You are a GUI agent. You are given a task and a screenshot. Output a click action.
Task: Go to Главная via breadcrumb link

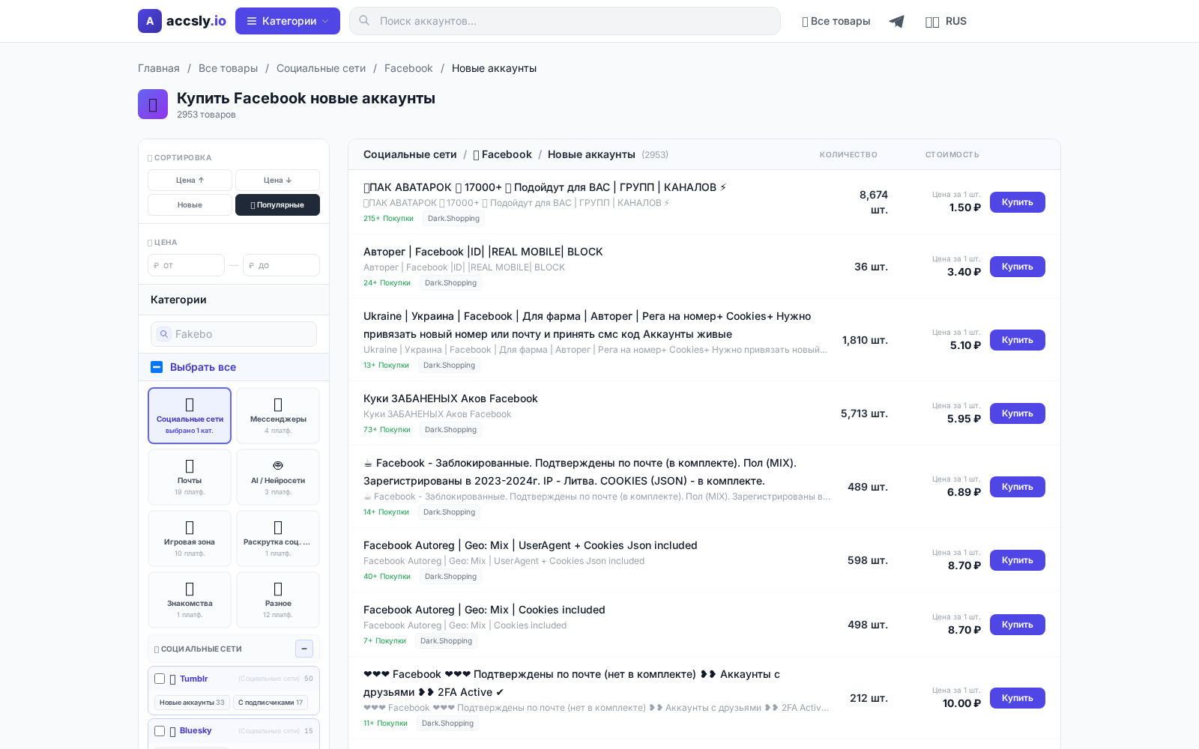coord(158,68)
